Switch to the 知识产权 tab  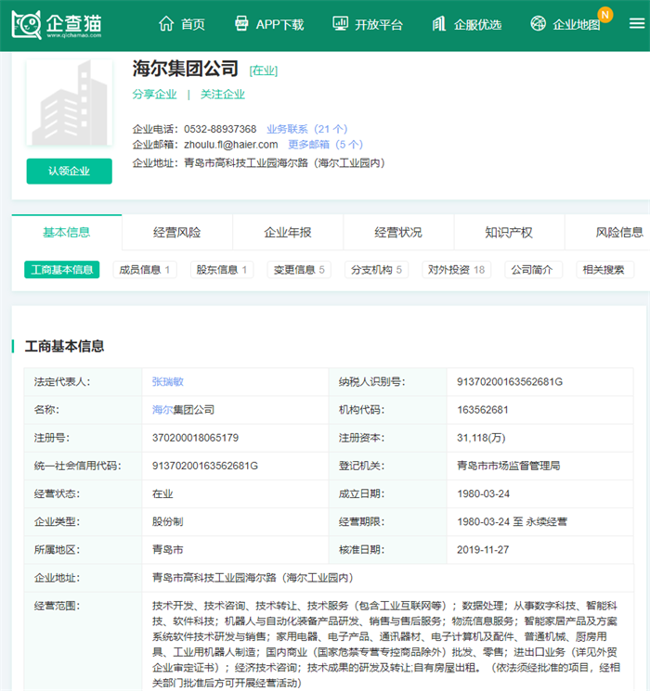click(509, 232)
